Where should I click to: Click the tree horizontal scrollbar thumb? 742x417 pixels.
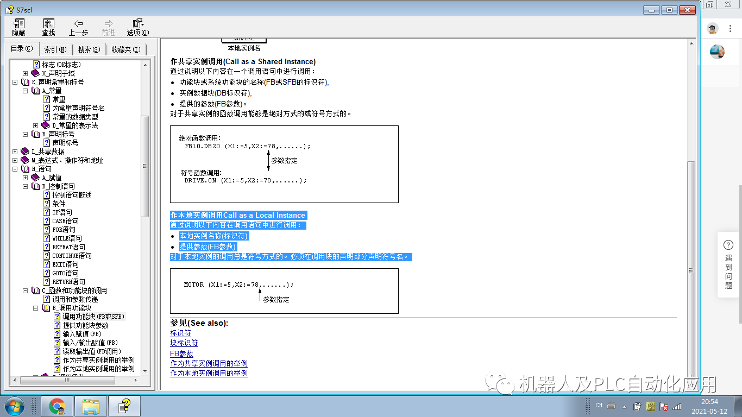[67, 380]
